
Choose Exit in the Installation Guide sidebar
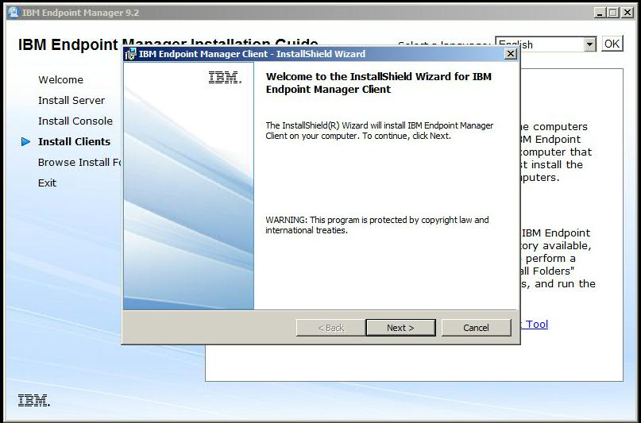[48, 183]
